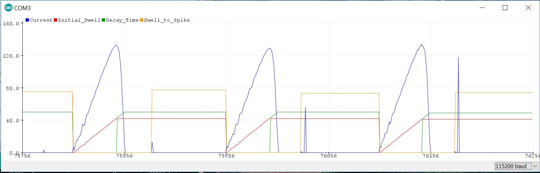Click the green Decay_Time legend square
This screenshot has width=540, height=173.
(x=104, y=20)
